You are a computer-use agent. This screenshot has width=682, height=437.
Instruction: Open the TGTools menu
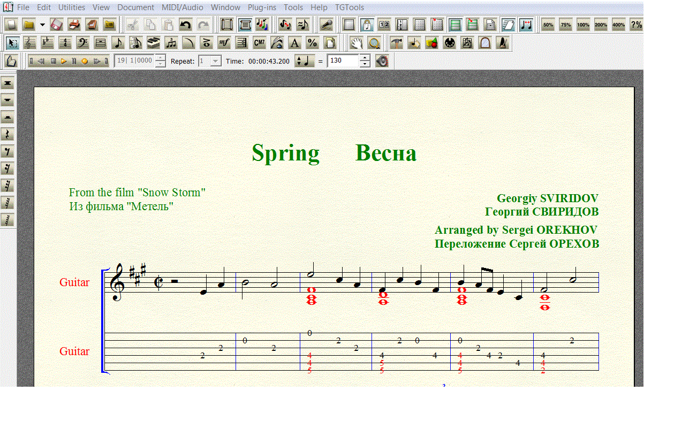pyautogui.click(x=350, y=7)
